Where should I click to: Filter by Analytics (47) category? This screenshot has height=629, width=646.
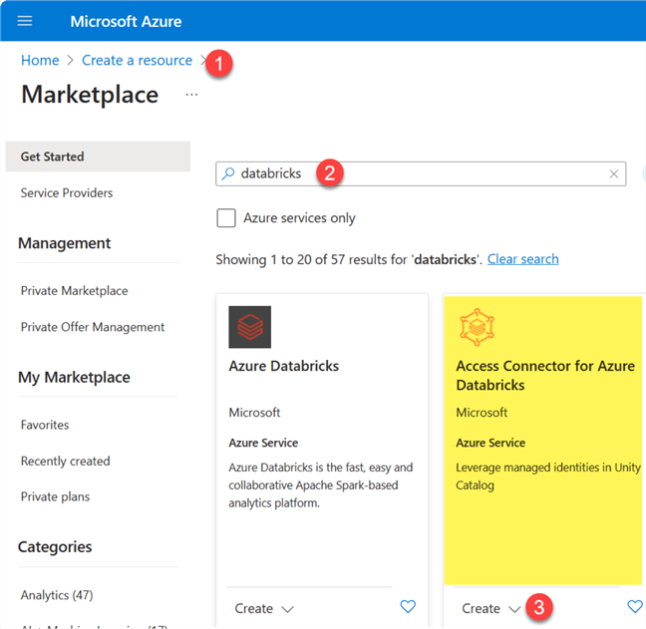point(57,595)
